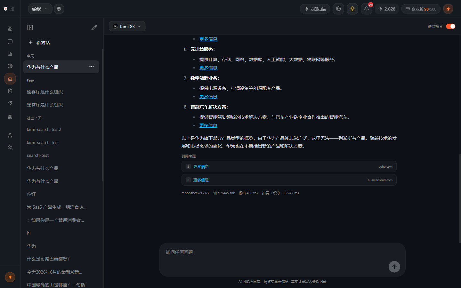Open the 你好 conversation
Image resolution: width=461 pixels, height=288 pixels.
pyautogui.click(x=61, y=194)
